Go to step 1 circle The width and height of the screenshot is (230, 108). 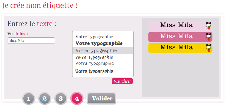29,98
